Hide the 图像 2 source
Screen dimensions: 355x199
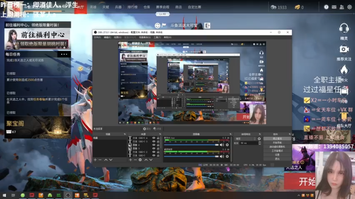click(x=154, y=145)
